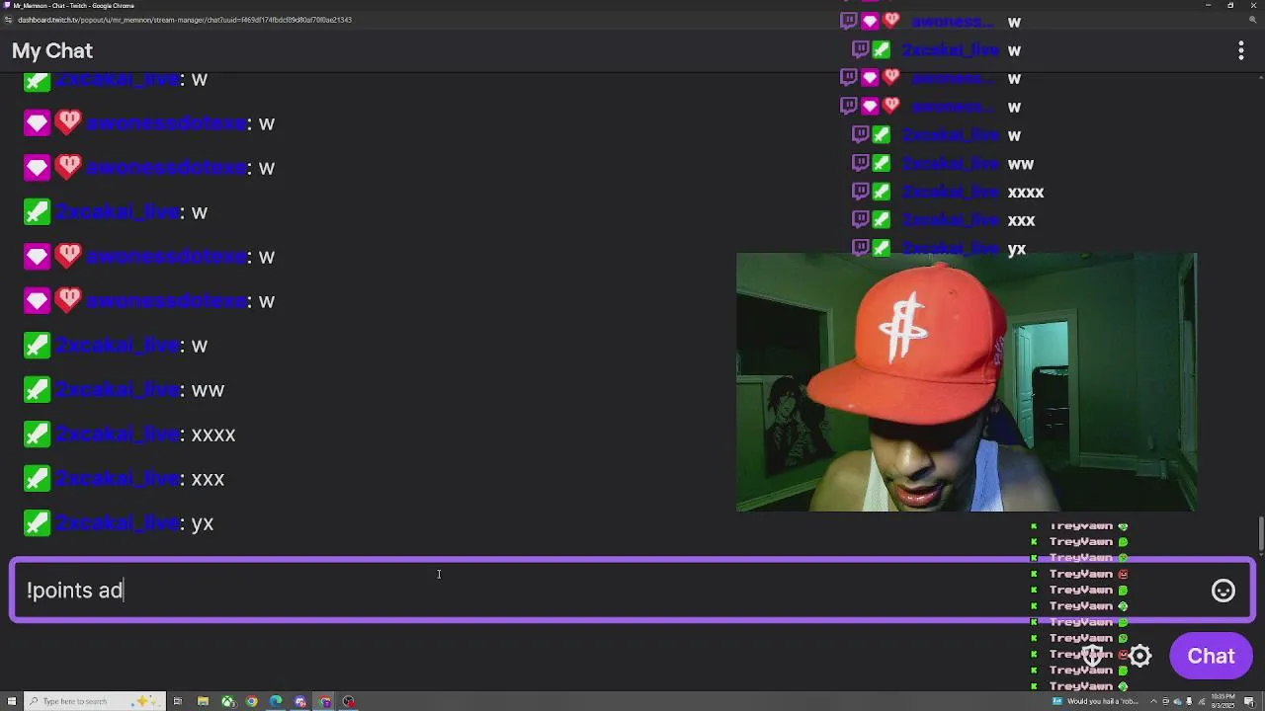
Task: Click the overlay chat text 'xxx'
Action: (x=1021, y=220)
